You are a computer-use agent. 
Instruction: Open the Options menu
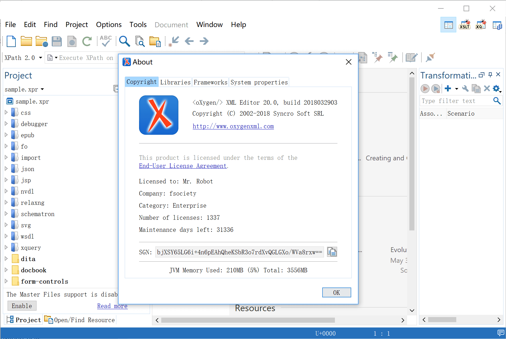click(109, 25)
